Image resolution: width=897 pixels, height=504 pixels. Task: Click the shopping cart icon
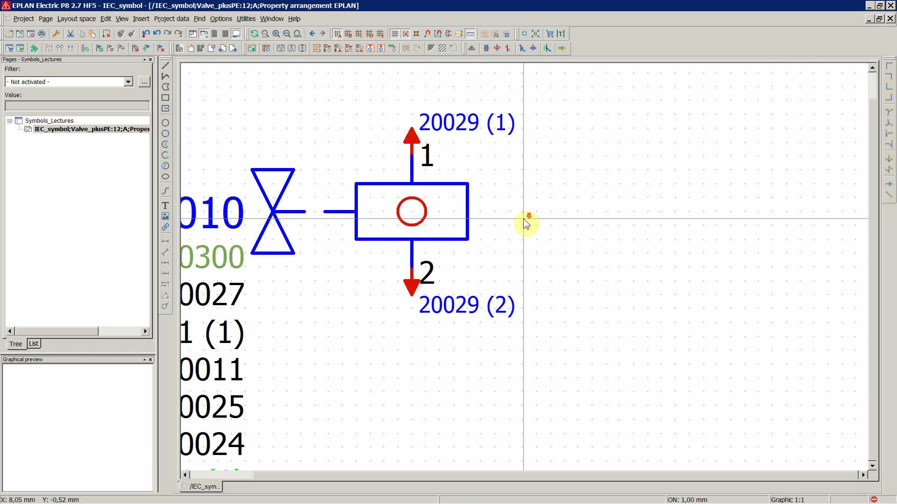[550, 34]
